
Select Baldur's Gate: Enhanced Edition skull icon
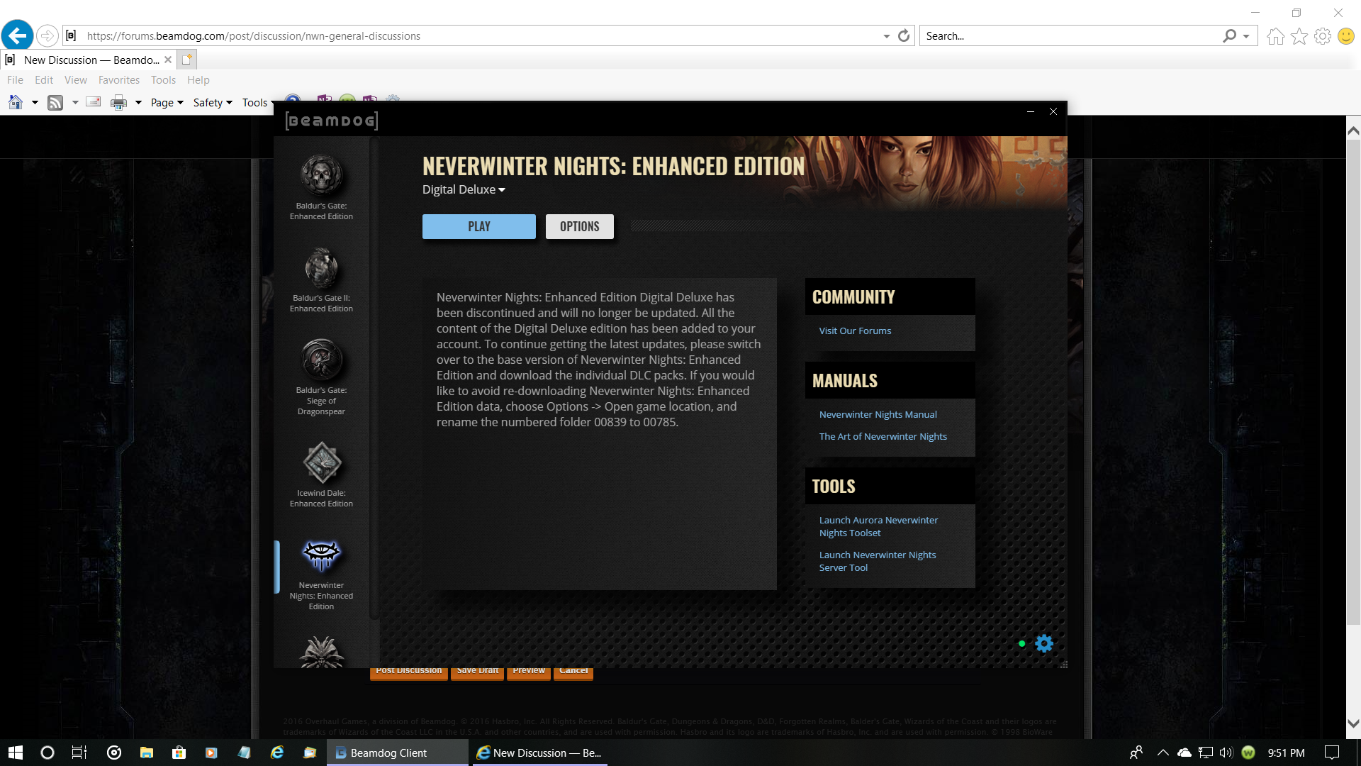[x=321, y=175]
